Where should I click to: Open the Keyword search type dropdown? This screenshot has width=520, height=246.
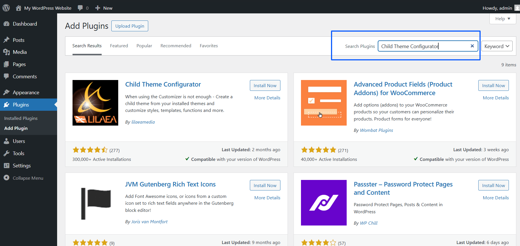coord(497,46)
